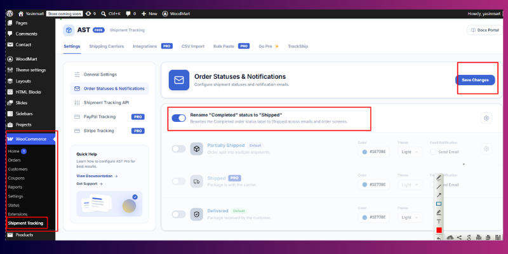Viewport: 508px width, 254px height.
Task: Open the Go Pro tab
Action: pyautogui.click(x=269, y=46)
